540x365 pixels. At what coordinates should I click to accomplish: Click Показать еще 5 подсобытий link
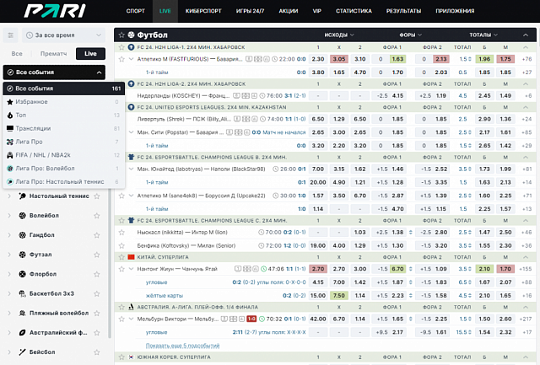pyautogui.click(x=182, y=346)
